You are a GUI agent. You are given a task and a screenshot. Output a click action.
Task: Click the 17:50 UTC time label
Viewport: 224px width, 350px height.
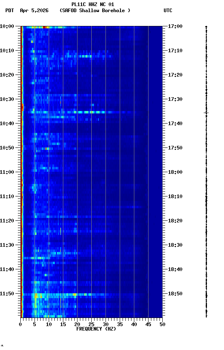pos(175,148)
